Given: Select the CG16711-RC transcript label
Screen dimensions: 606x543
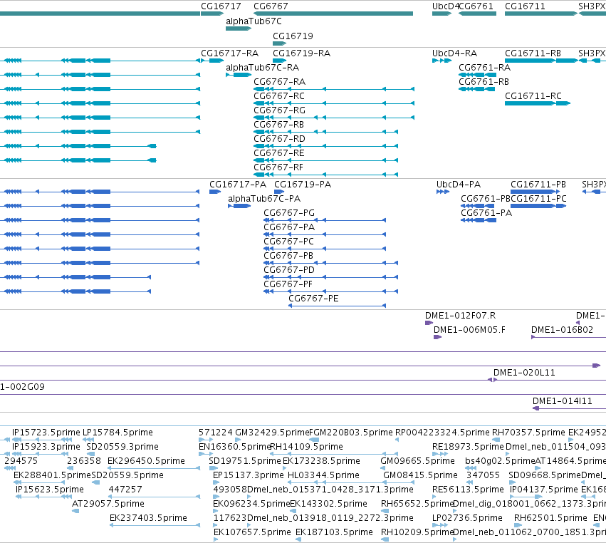Looking at the screenshot, I should [533, 96].
